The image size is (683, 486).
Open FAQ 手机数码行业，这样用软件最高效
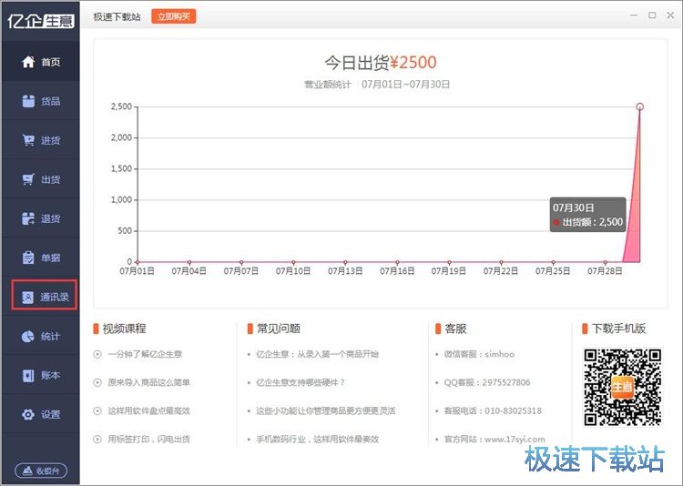click(317, 440)
